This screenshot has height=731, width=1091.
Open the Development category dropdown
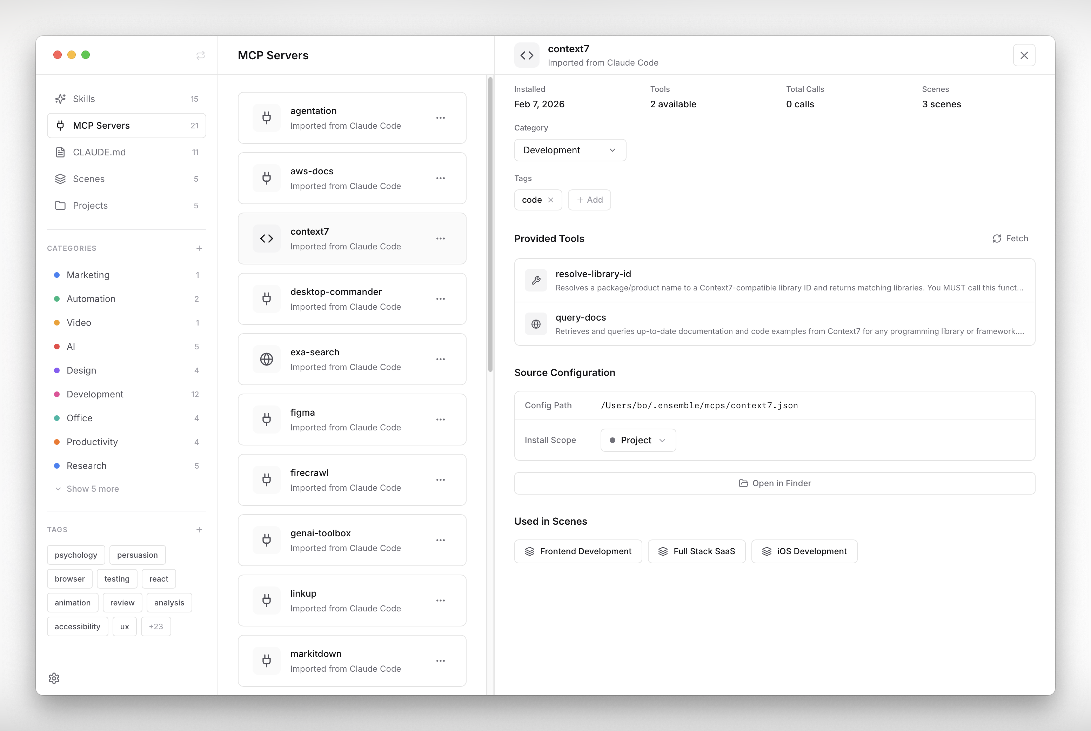pyautogui.click(x=570, y=150)
